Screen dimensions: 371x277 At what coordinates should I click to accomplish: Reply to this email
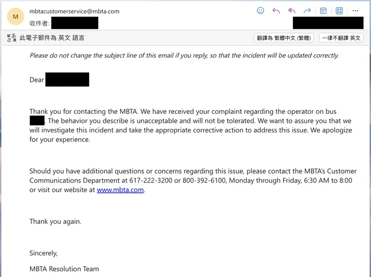(x=276, y=11)
